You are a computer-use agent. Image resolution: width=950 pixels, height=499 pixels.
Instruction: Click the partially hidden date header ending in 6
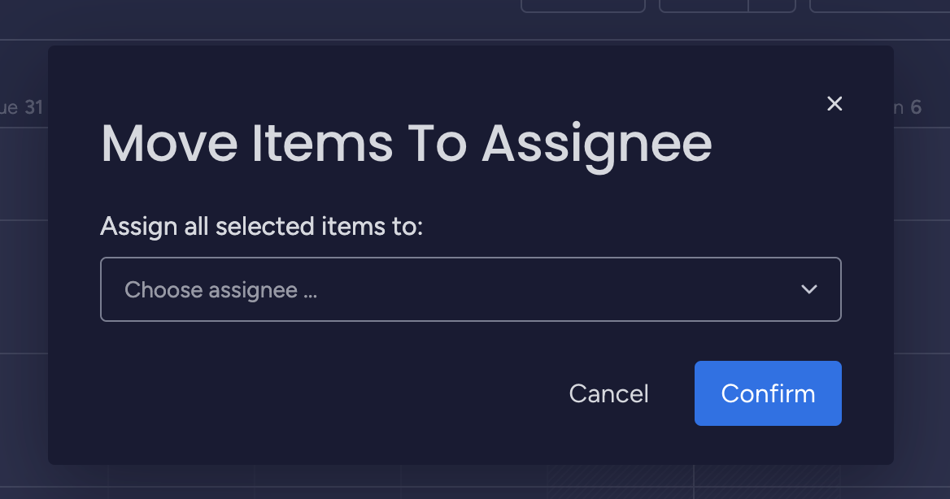pos(910,107)
